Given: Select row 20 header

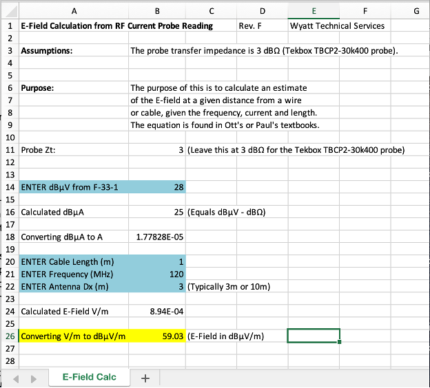Looking at the screenshot, I should click(10, 262).
